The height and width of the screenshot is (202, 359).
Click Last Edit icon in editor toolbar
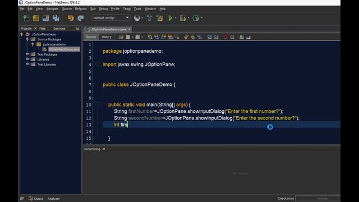tap(121, 37)
